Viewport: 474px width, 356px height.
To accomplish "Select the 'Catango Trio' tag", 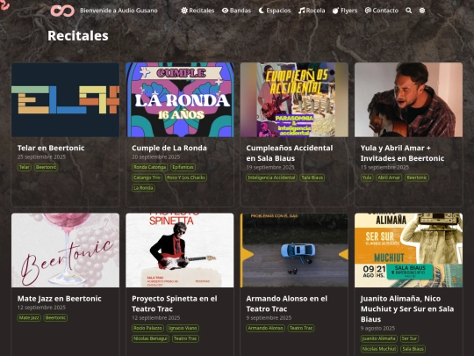I will coord(147,178).
